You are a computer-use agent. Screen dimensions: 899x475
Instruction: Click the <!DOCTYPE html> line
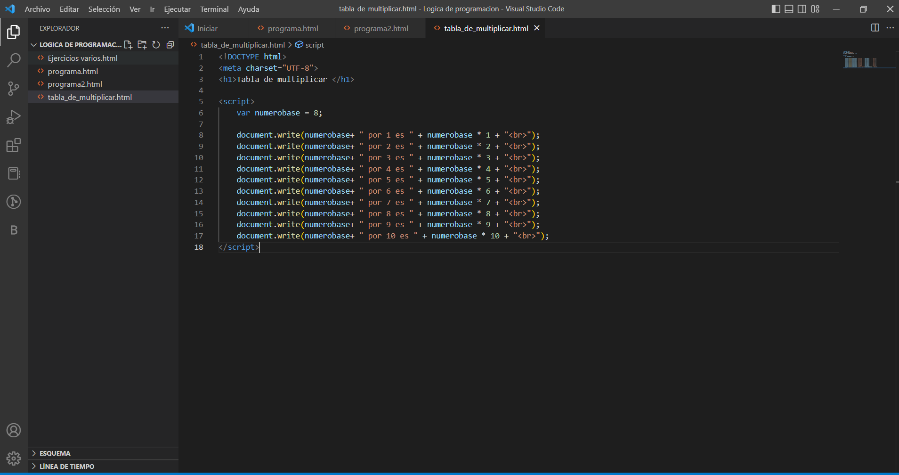pyautogui.click(x=252, y=57)
